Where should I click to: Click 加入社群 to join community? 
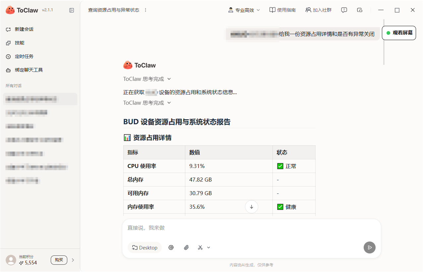(318, 10)
